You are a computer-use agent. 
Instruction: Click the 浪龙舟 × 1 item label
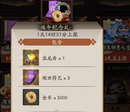pos(54,58)
